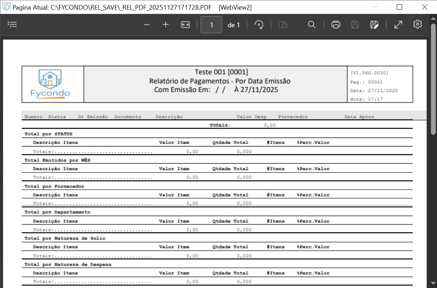The height and width of the screenshot is (288, 437).
Task: Open the page view options
Action: [x=283, y=25]
